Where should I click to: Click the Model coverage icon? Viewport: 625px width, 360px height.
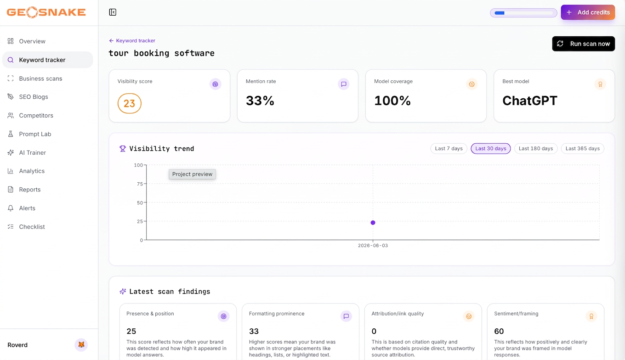(x=472, y=84)
